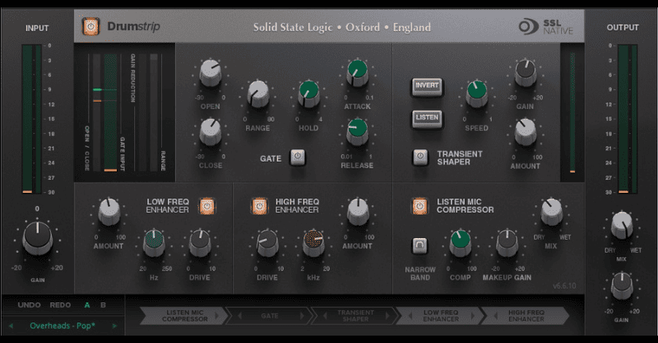Go to previous preset with left arrow
Viewport: 658px width, 343px height.
pos(11,326)
